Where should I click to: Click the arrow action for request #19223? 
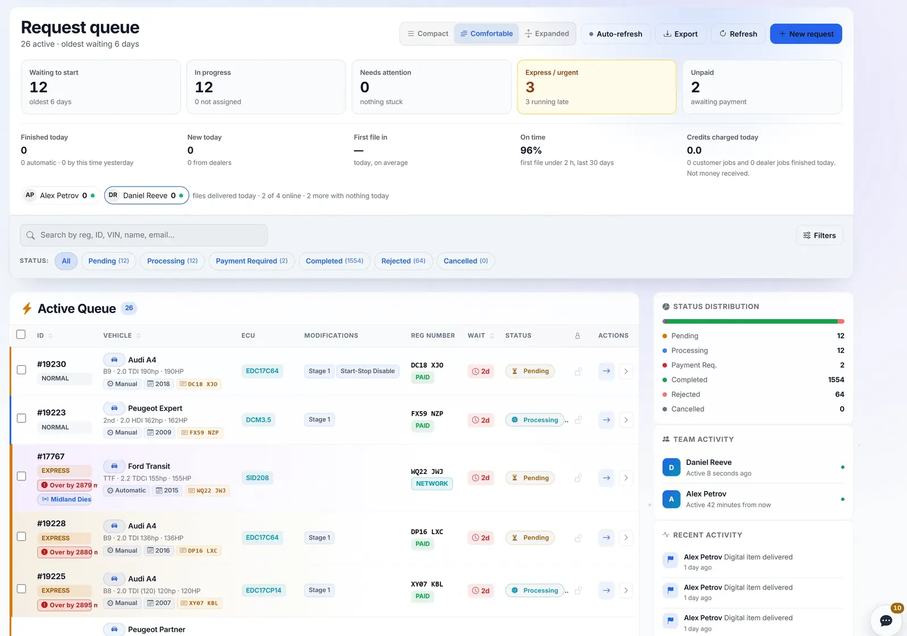click(607, 420)
